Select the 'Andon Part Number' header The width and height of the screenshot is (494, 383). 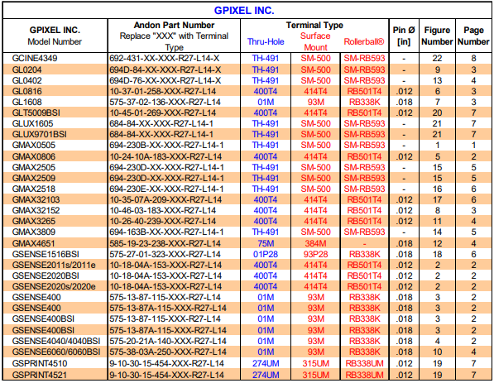[174, 25]
